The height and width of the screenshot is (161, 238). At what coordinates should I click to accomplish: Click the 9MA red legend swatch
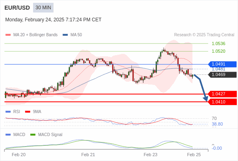point(27,112)
